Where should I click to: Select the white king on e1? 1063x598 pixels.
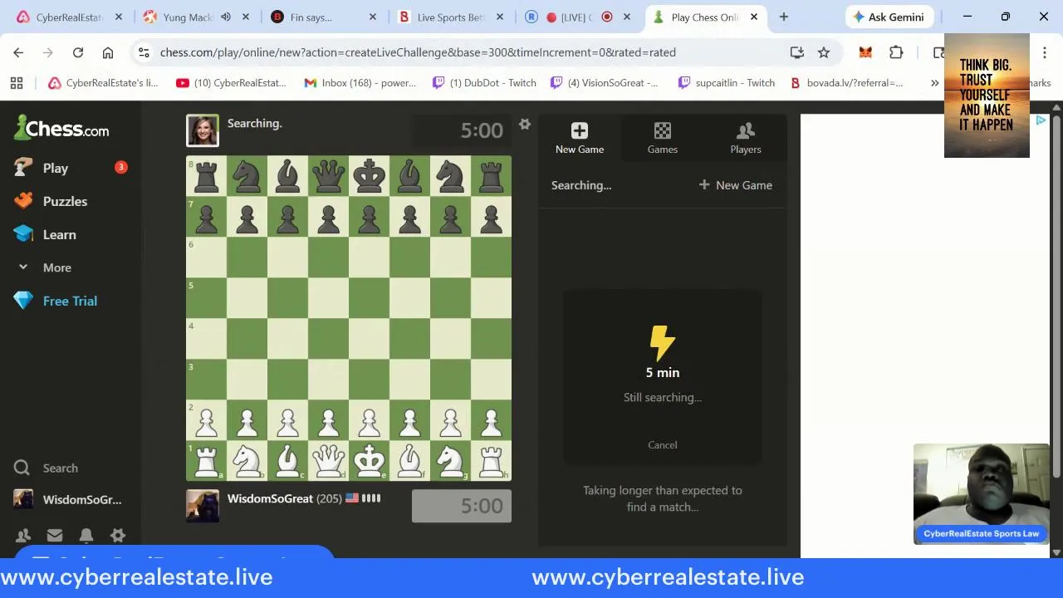(x=369, y=460)
